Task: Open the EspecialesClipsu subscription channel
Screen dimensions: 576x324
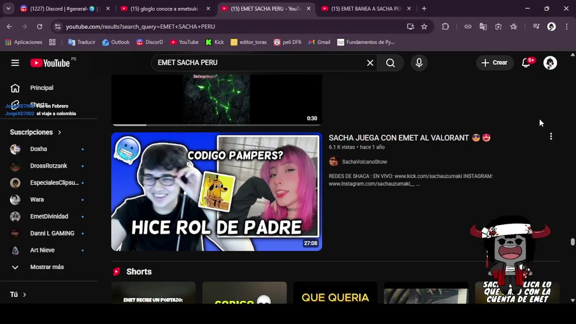Action: [49, 183]
